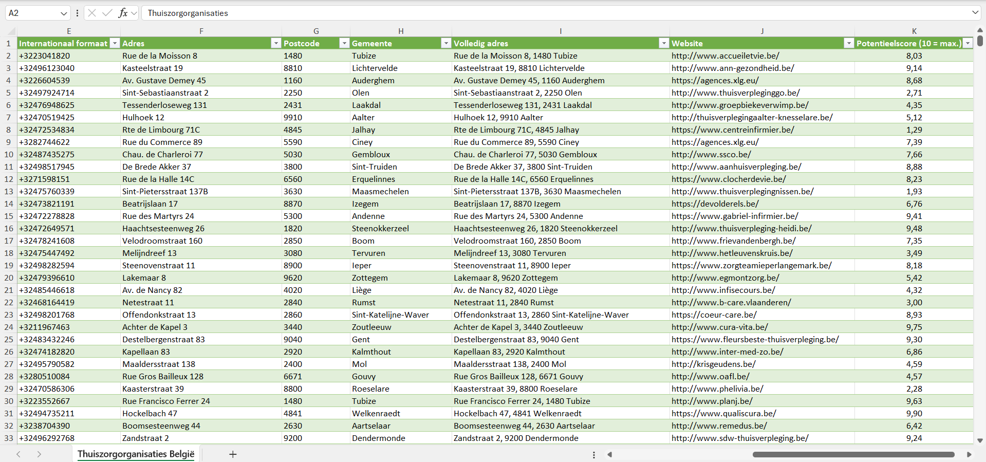Click the horizontal scroll right arrow
Image resolution: width=986 pixels, height=462 pixels.
point(969,454)
